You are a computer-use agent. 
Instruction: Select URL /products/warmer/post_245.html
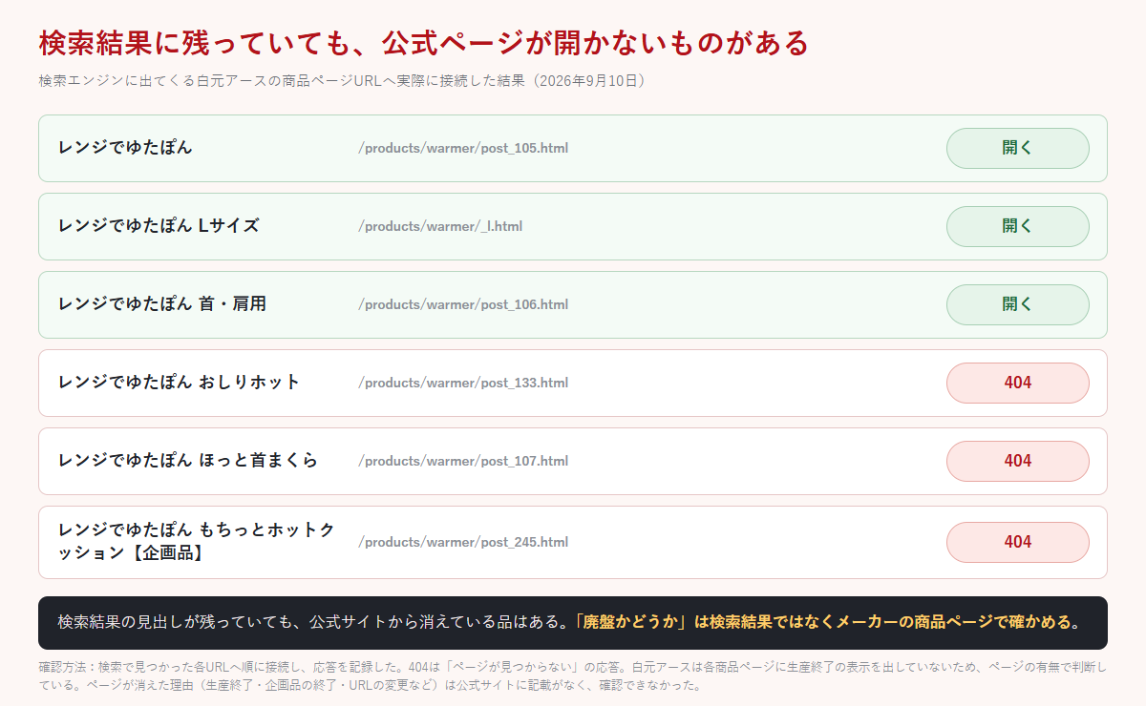pos(463,542)
